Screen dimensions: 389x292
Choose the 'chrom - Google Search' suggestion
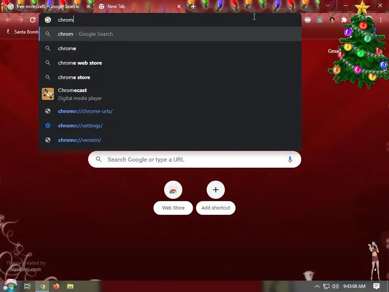pos(170,34)
